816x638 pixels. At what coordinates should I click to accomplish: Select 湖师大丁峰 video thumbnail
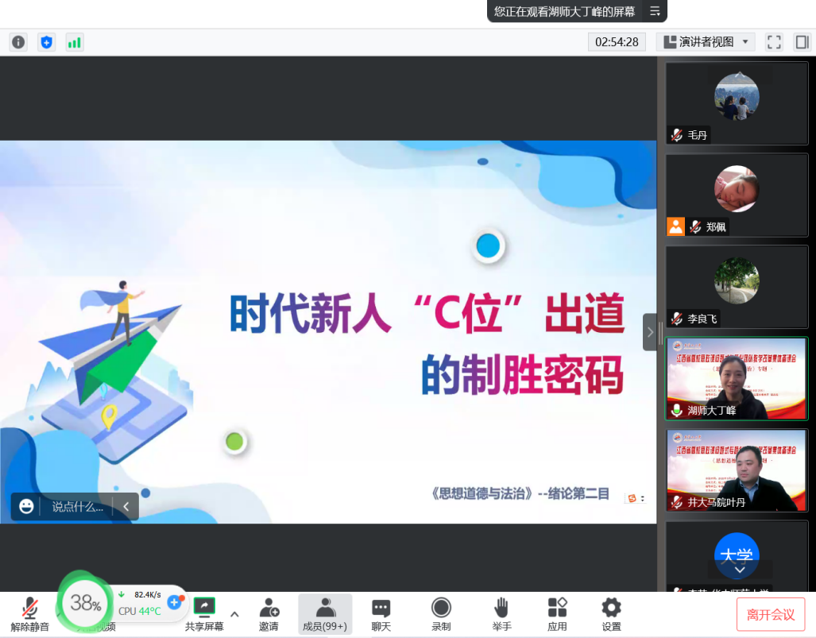(x=736, y=378)
